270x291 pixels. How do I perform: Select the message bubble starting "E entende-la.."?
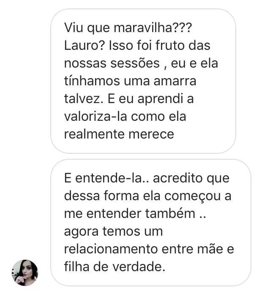[x=151, y=223]
